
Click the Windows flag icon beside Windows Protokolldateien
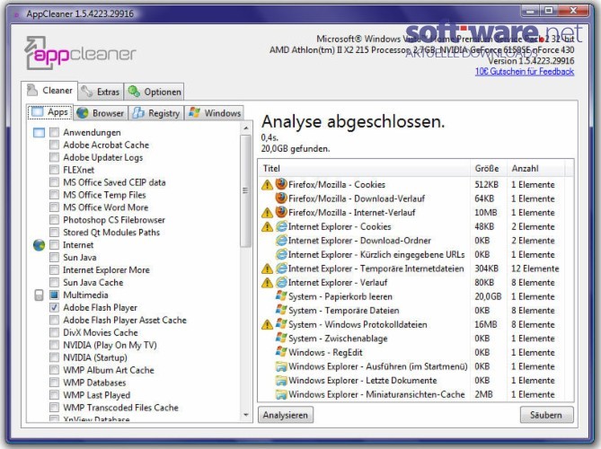click(x=281, y=324)
